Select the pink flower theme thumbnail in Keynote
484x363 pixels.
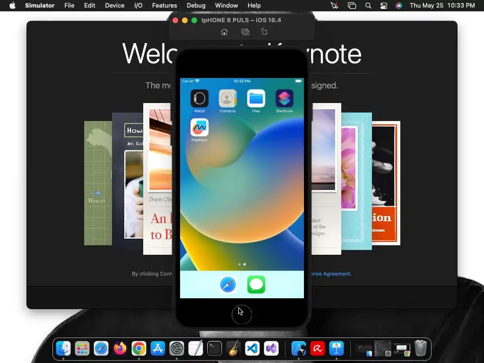pyautogui.click(x=356, y=181)
